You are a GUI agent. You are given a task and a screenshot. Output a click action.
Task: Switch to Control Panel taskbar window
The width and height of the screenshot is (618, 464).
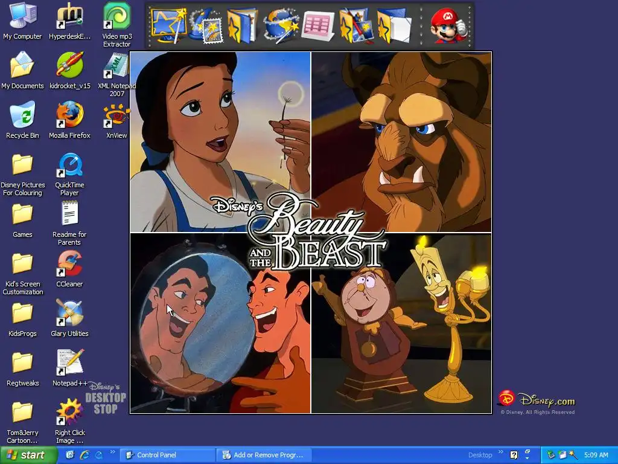point(168,455)
